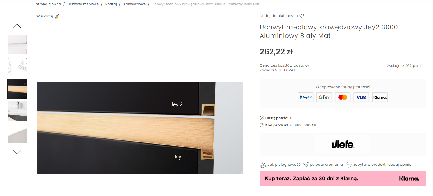This screenshot has width=433, height=196.
Task: Select the technical drawing thumbnail
Action: coord(17,67)
